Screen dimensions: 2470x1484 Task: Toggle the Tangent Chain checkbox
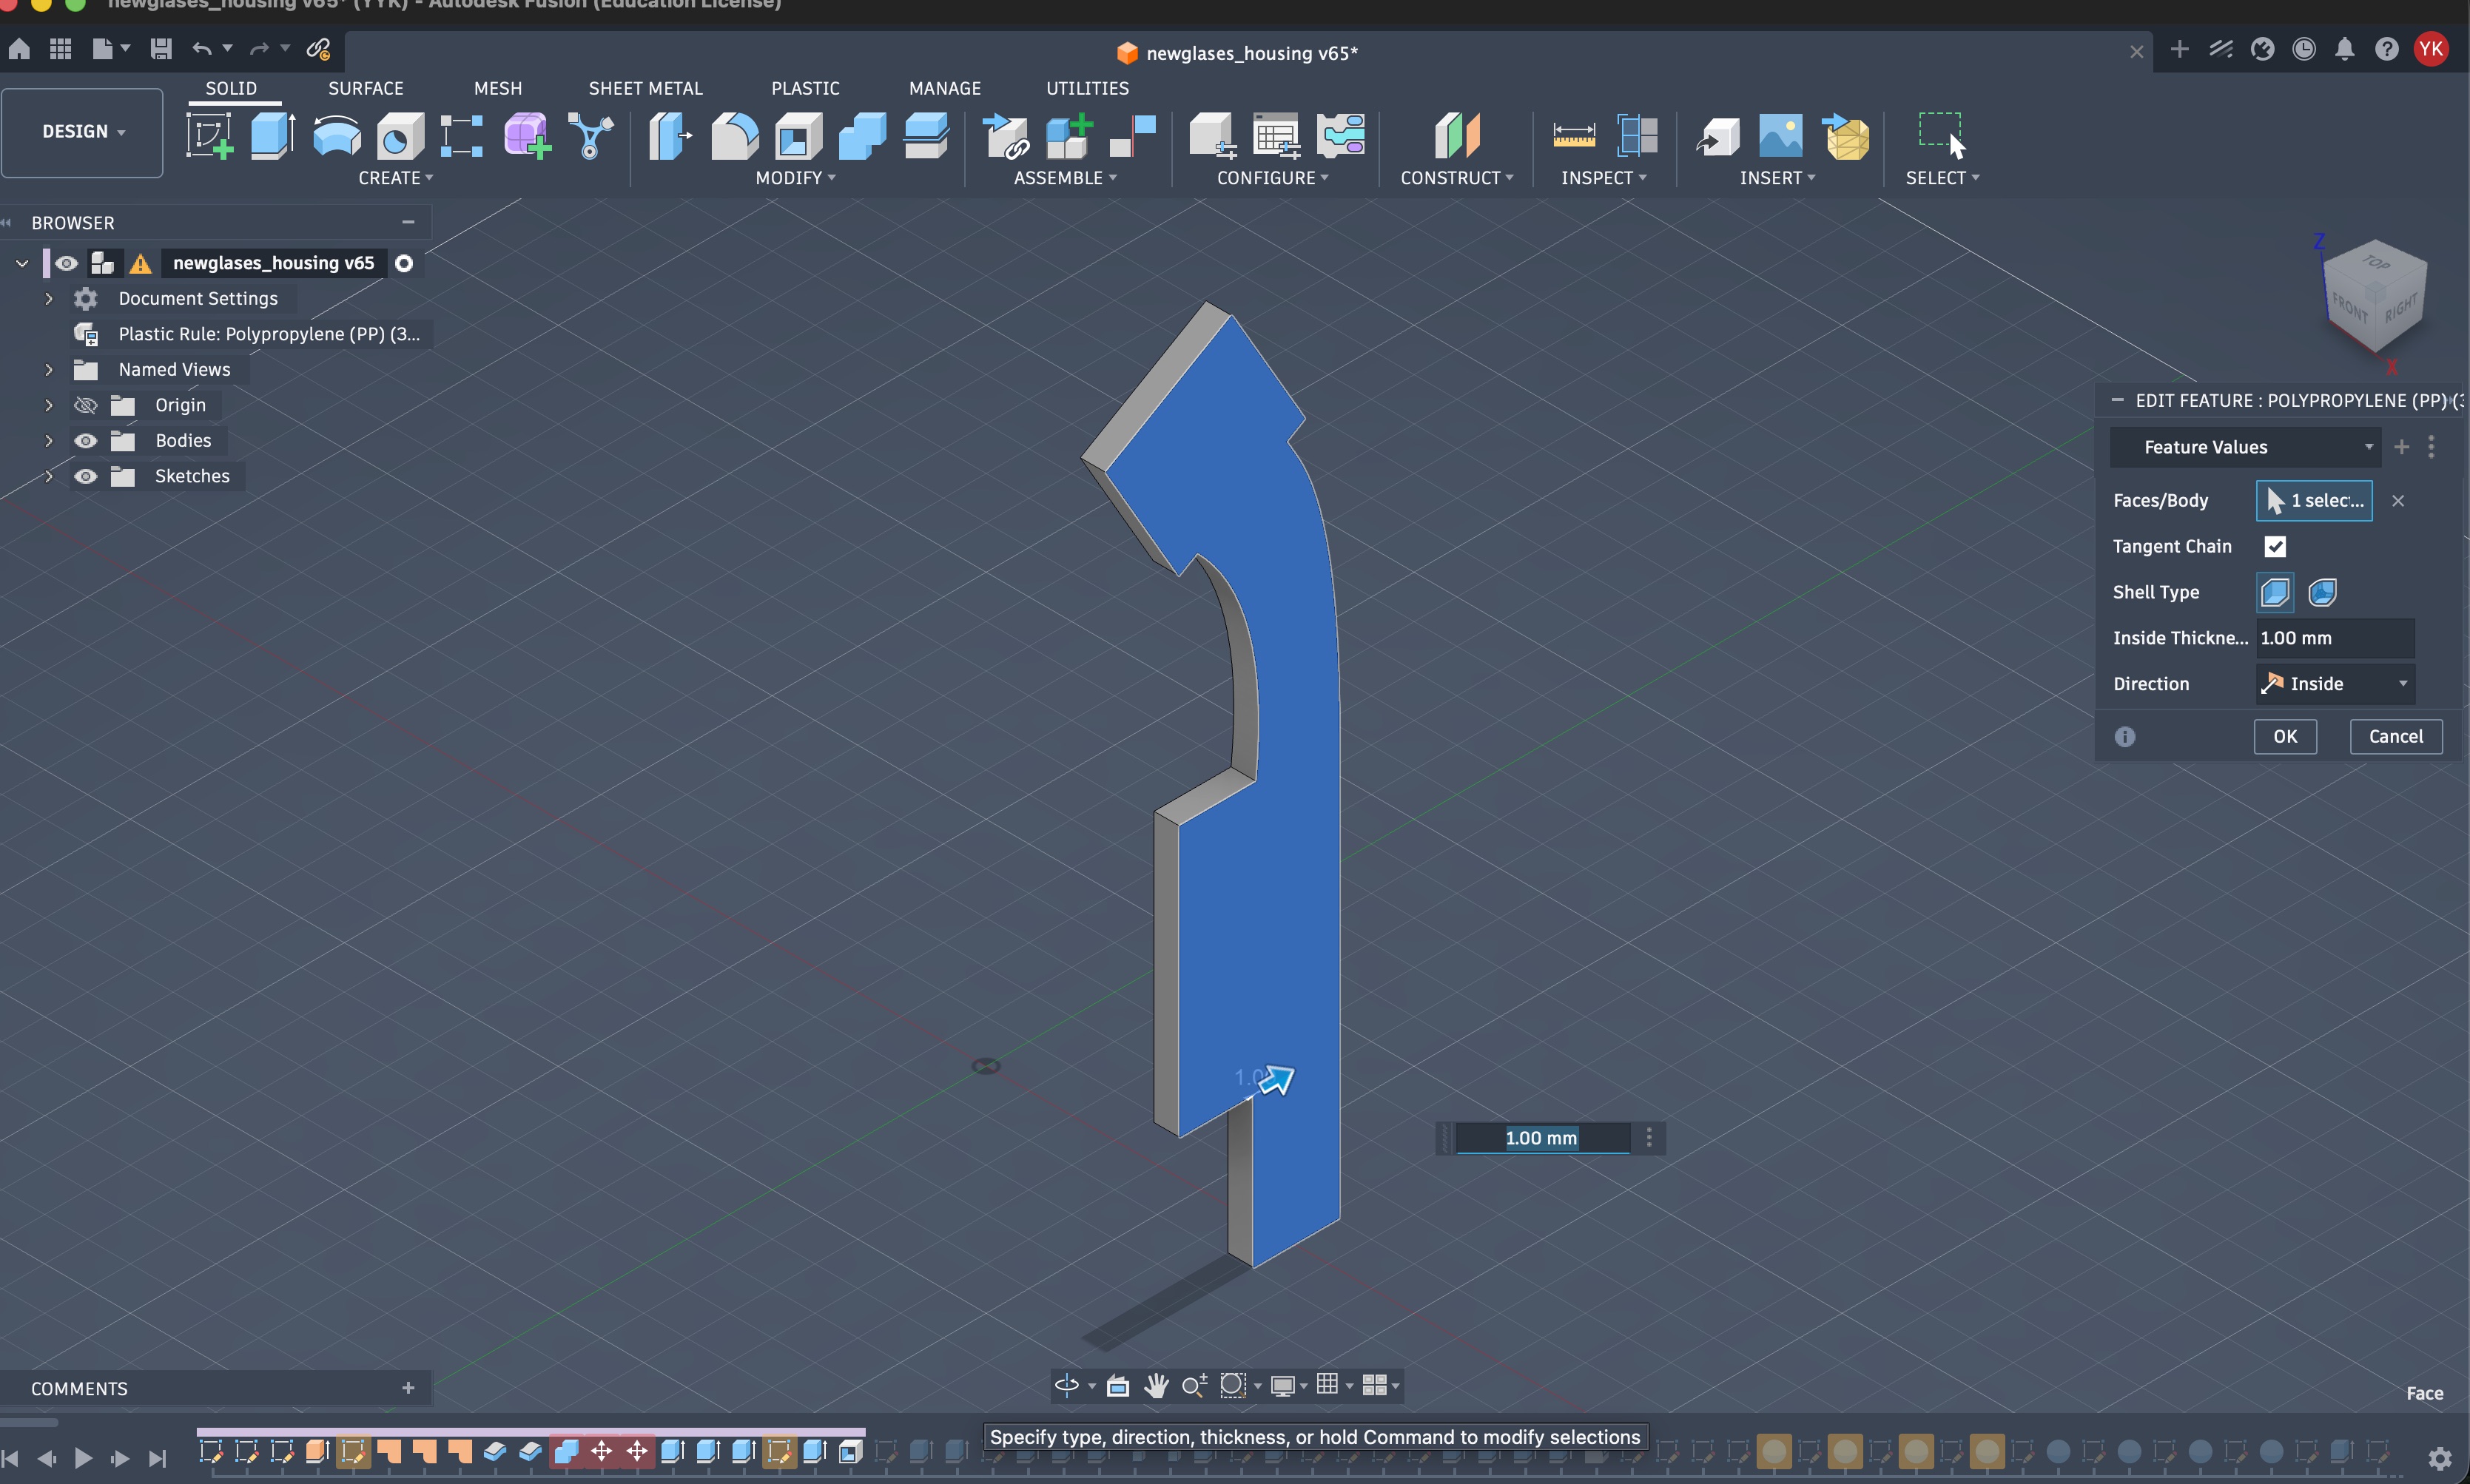click(x=2275, y=546)
